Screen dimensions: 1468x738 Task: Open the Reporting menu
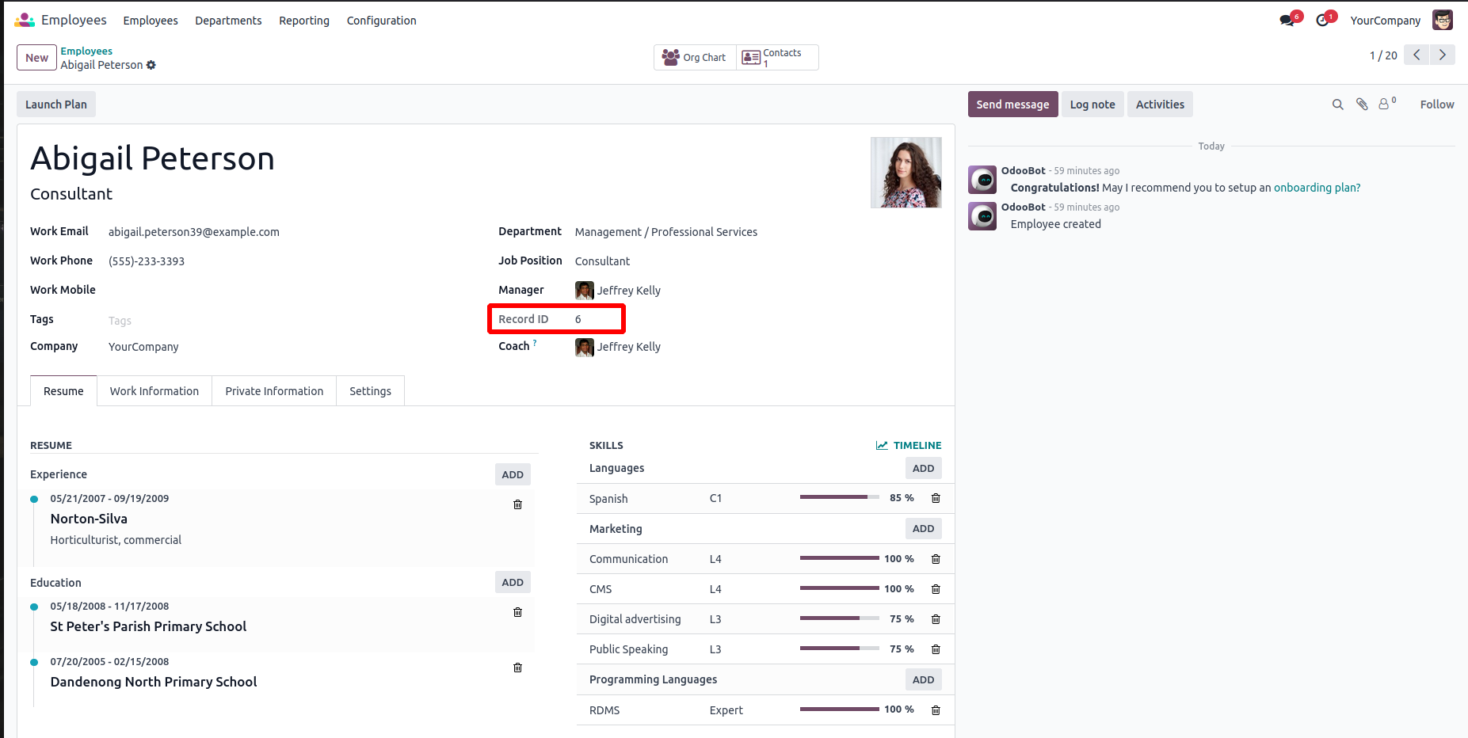coord(304,21)
